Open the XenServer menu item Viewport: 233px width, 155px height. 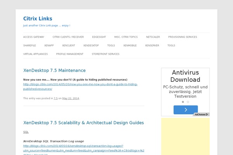[x=152, y=46]
